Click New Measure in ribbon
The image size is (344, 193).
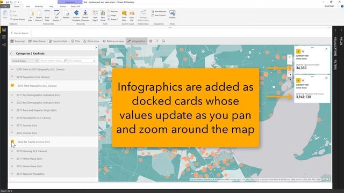click(159, 11)
